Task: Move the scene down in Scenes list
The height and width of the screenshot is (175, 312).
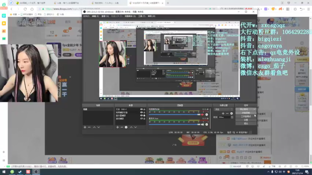Action: tap(99, 127)
